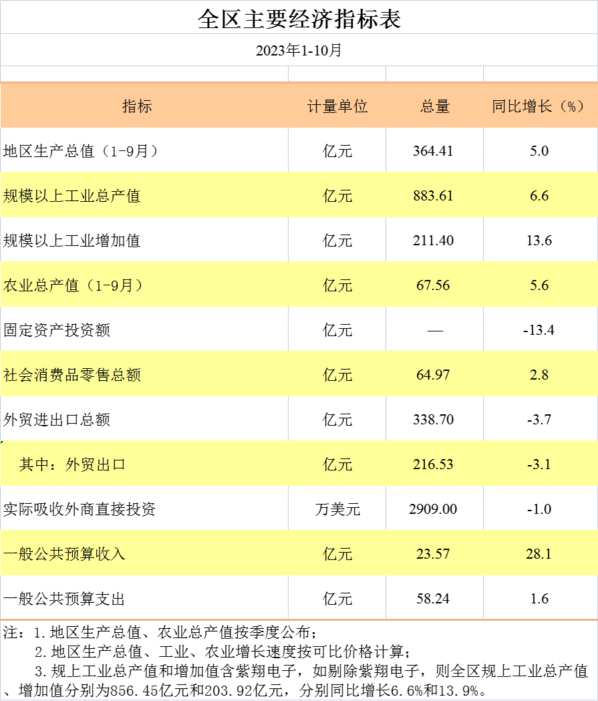The image size is (598, 701).
Task: Select the title 全区主要经济指标表
Action: click(x=299, y=19)
